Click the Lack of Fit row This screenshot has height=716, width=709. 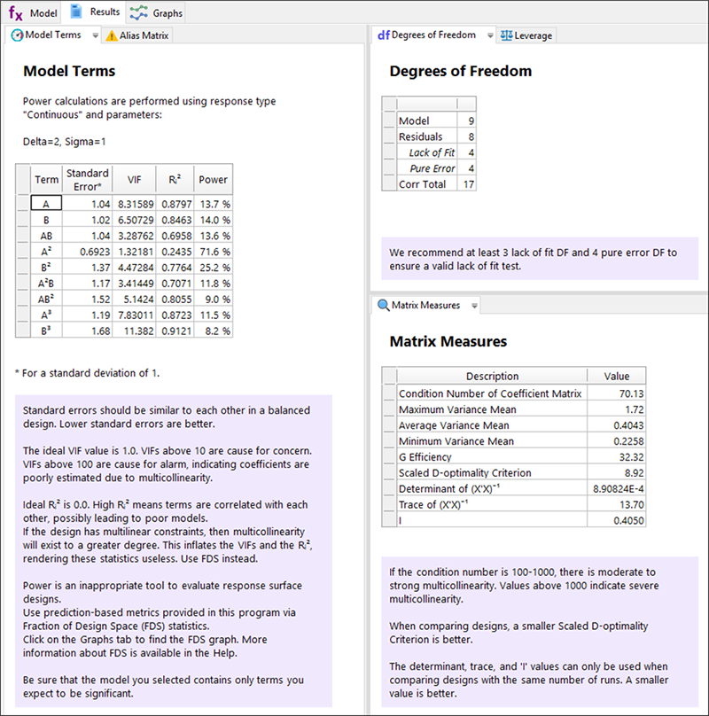point(427,152)
